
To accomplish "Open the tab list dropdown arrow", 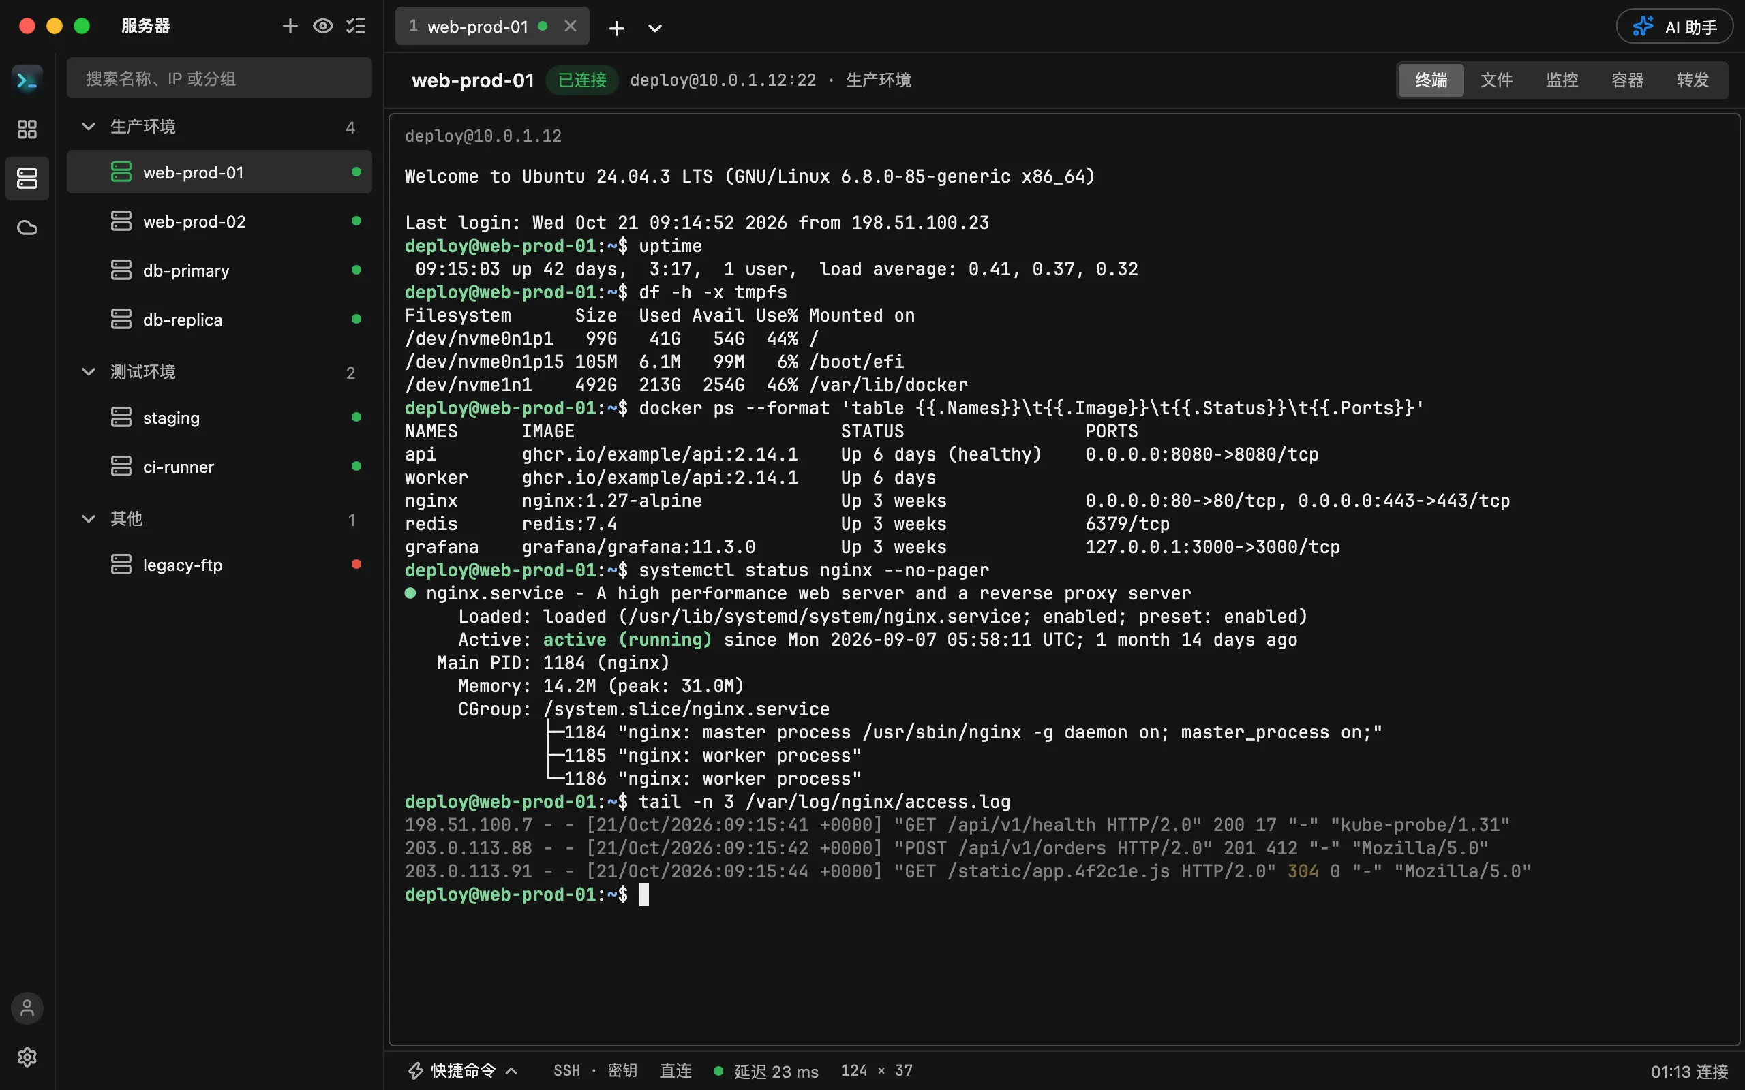I will (655, 27).
